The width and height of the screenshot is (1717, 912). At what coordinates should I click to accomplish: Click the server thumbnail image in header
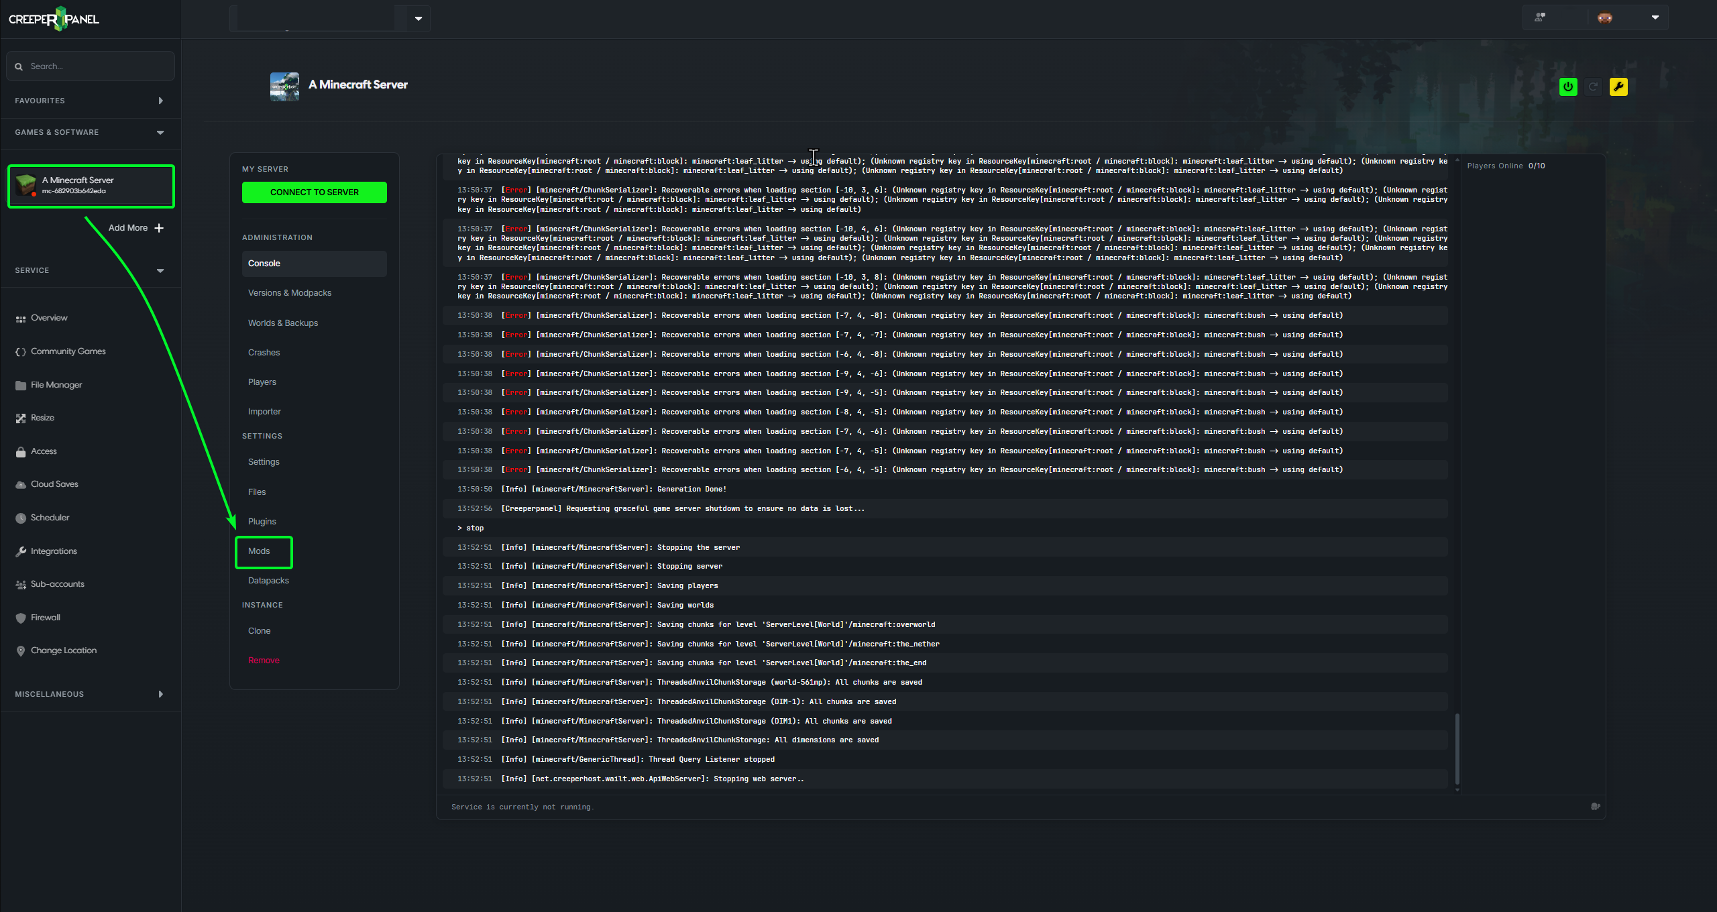284,87
